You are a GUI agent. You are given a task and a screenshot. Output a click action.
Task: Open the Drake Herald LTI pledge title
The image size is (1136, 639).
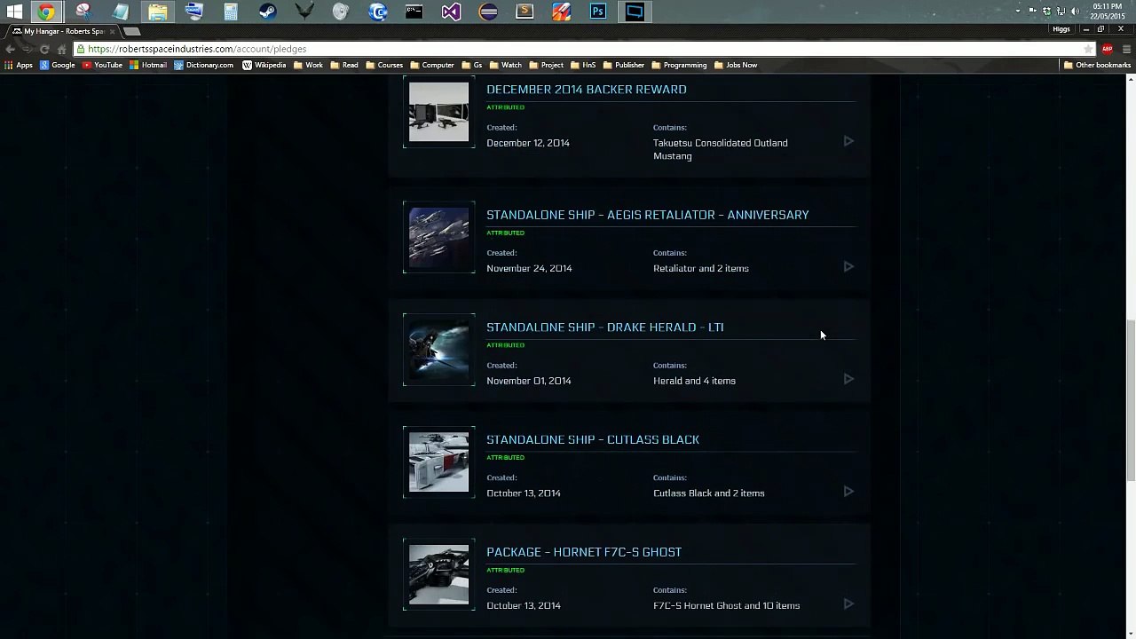(x=604, y=327)
